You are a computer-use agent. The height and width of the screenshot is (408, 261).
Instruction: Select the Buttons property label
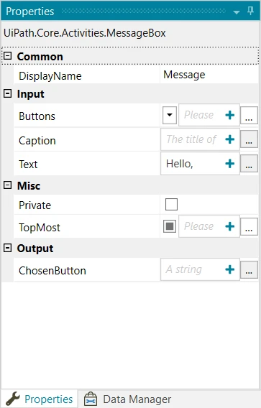(37, 116)
